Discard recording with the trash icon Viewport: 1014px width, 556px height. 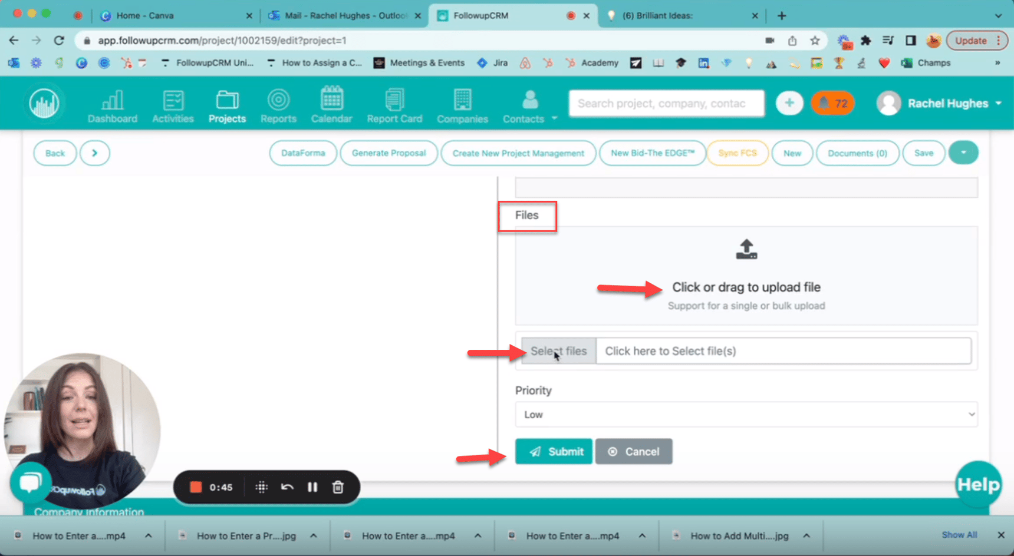point(338,487)
